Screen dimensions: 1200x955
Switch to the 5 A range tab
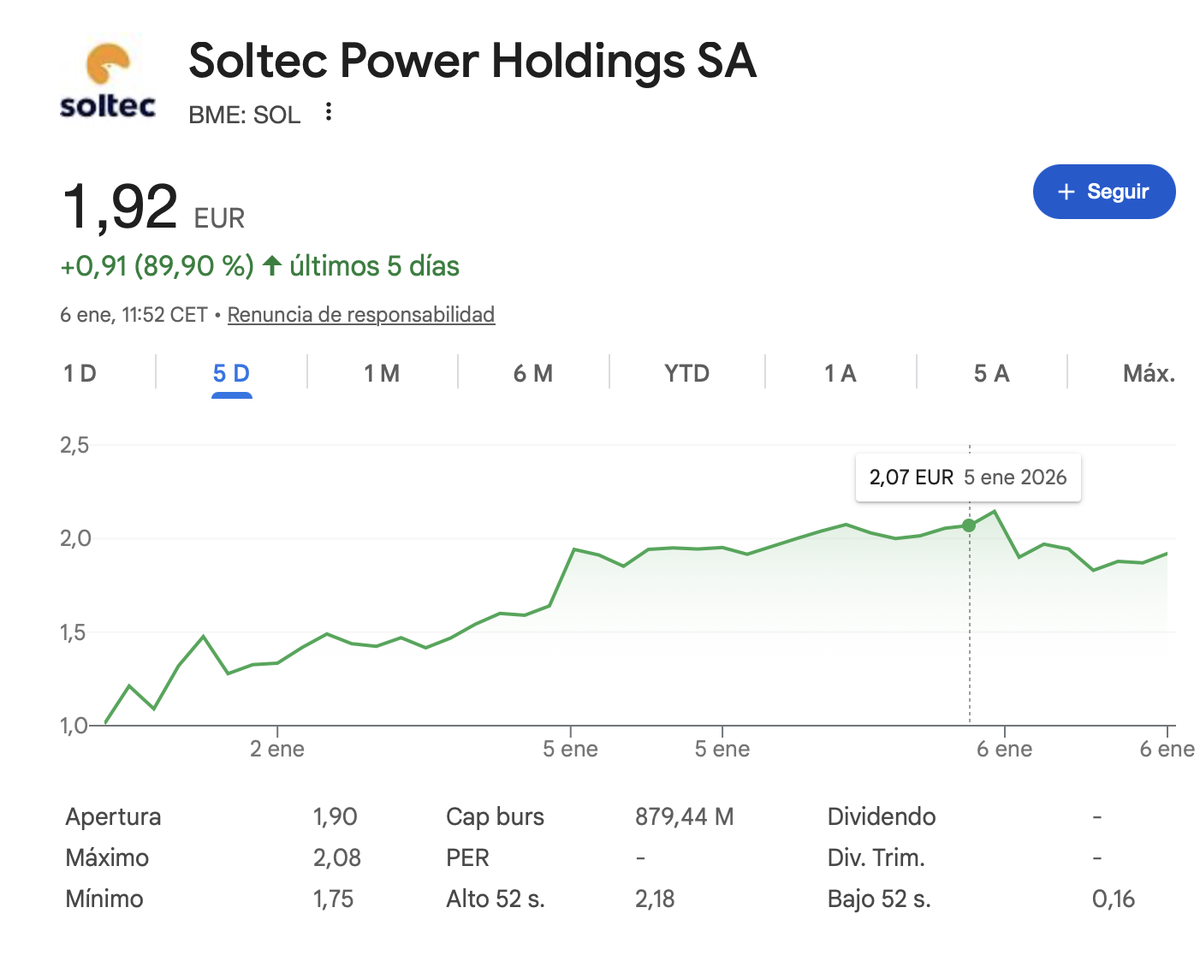pos(991,374)
